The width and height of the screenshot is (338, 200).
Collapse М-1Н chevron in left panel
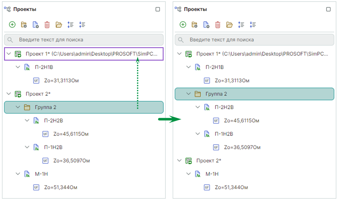(x=18, y=174)
